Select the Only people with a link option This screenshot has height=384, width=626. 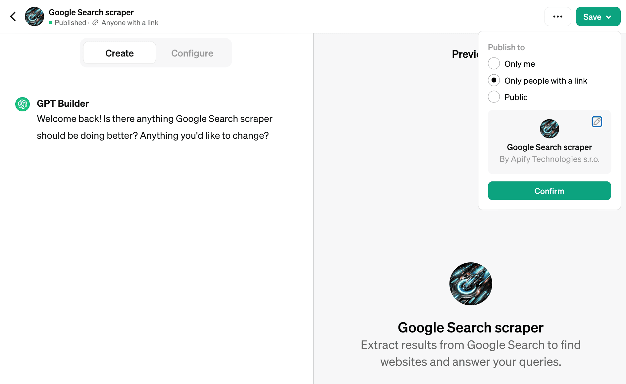pos(494,80)
